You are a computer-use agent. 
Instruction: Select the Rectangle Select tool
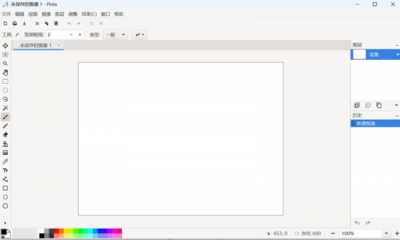click(5, 82)
